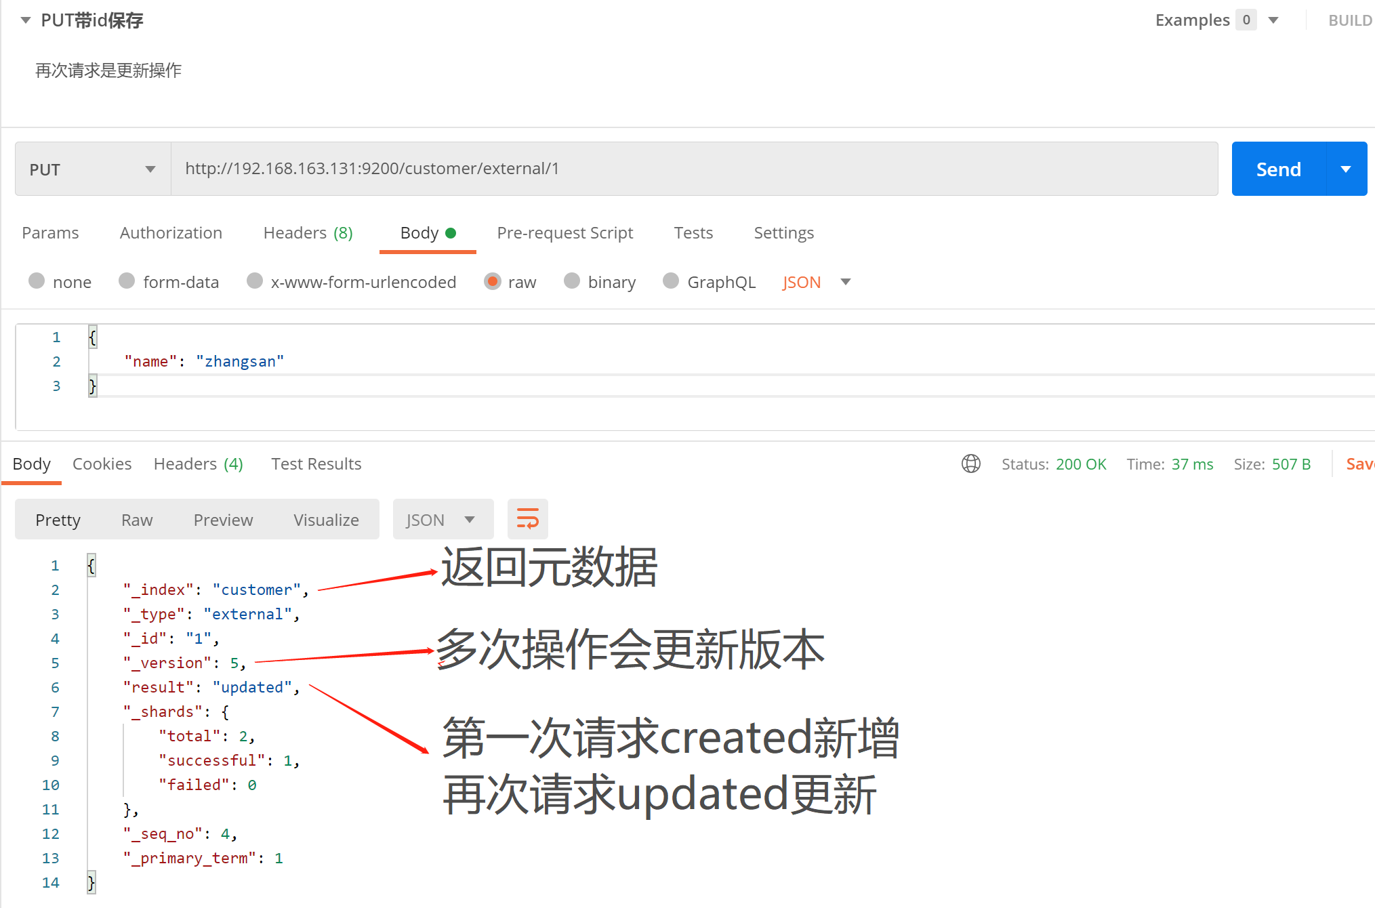Image resolution: width=1375 pixels, height=908 pixels.
Task: Switch to the Authorization tab
Action: click(x=171, y=232)
